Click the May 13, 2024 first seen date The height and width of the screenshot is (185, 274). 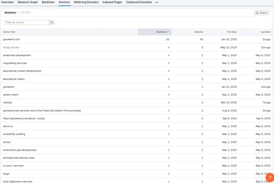[x=229, y=47]
